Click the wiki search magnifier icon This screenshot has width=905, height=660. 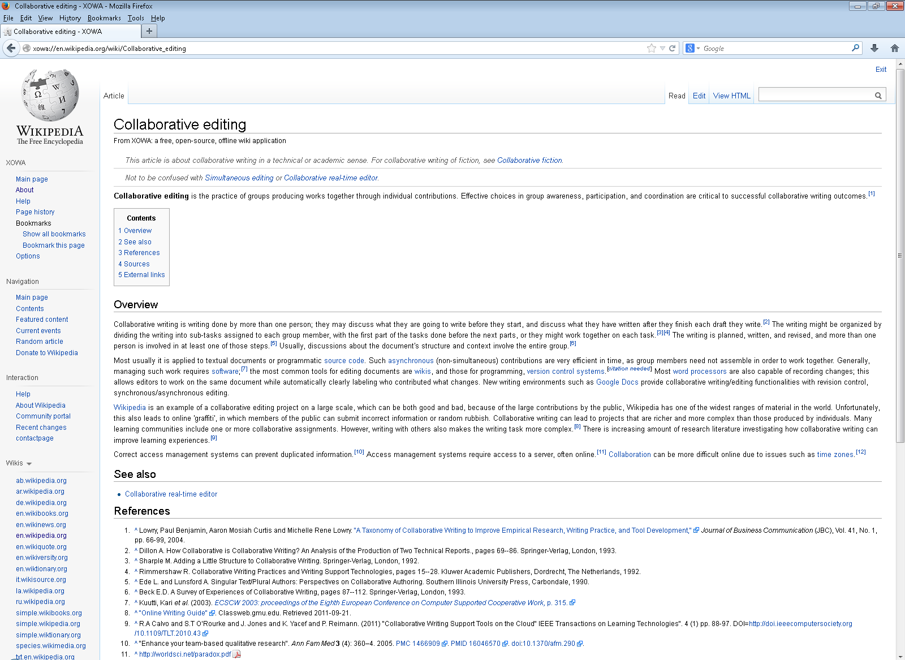click(x=878, y=96)
